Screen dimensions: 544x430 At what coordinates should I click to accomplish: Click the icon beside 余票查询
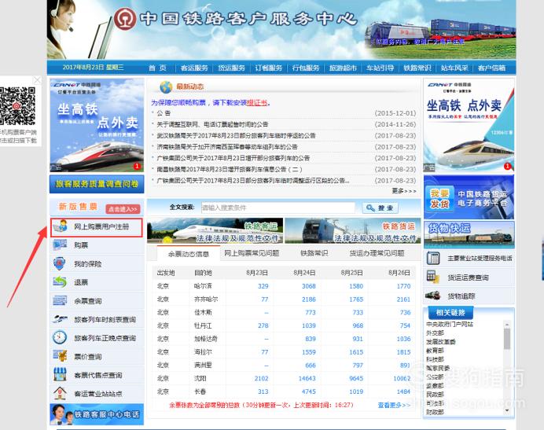[60, 300]
